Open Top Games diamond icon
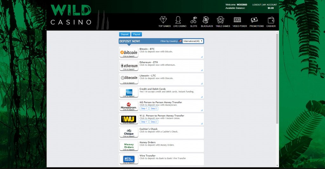Viewport: 325px width, 169px height. (163, 20)
